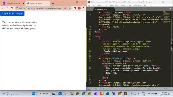Click the file info icon in address bar
This screenshot has width=173, height=97.
tap(17, 8)
